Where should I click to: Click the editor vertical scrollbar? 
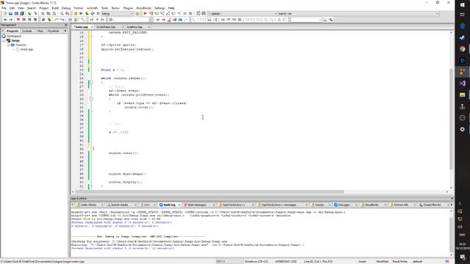point(452,120)
